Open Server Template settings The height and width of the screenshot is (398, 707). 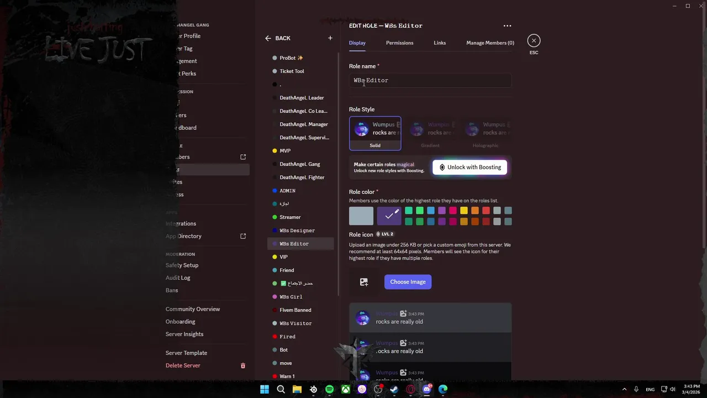pyautogui.click(x=186, y=353)
